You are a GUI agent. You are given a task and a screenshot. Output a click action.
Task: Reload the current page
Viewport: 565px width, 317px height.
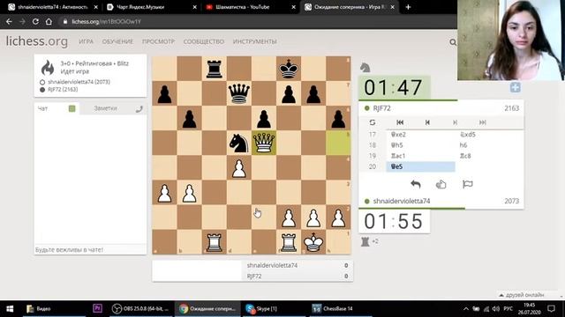pyautogui.click(x=35, y=21)
